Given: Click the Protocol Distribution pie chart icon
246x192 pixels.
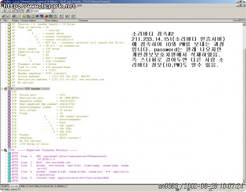Looking at the screenshot, I should (46, 16).
